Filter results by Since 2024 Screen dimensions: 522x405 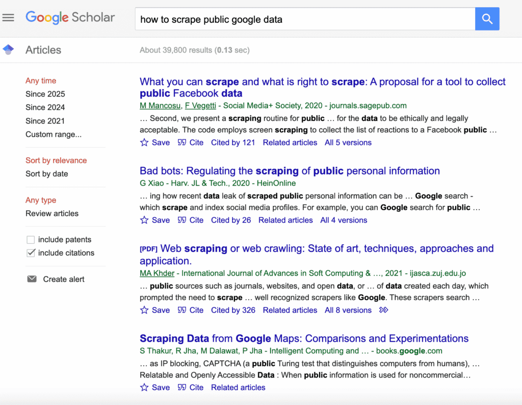[x=45, y=107]
